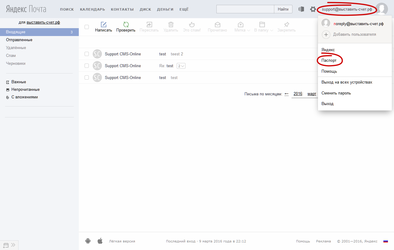Click the sender avatar of the 'teest 2' email
Screen dimensions: 394x250
pos(97,54)
